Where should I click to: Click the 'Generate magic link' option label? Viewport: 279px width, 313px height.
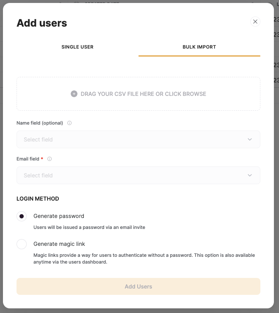tap(59, 244)
